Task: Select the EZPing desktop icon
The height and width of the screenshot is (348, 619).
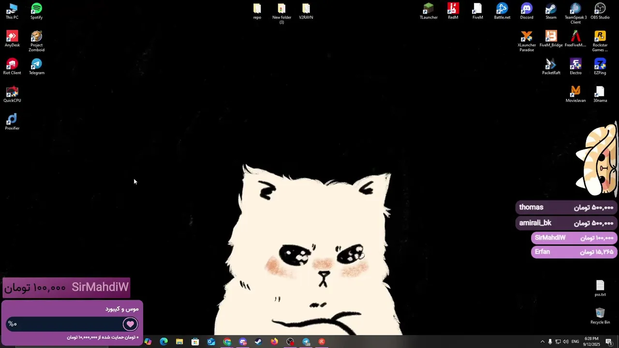Action: click(600, 67)
